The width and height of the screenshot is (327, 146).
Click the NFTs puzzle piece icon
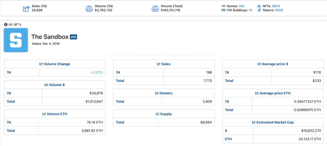pyautogui.click(x=259, y=6)
